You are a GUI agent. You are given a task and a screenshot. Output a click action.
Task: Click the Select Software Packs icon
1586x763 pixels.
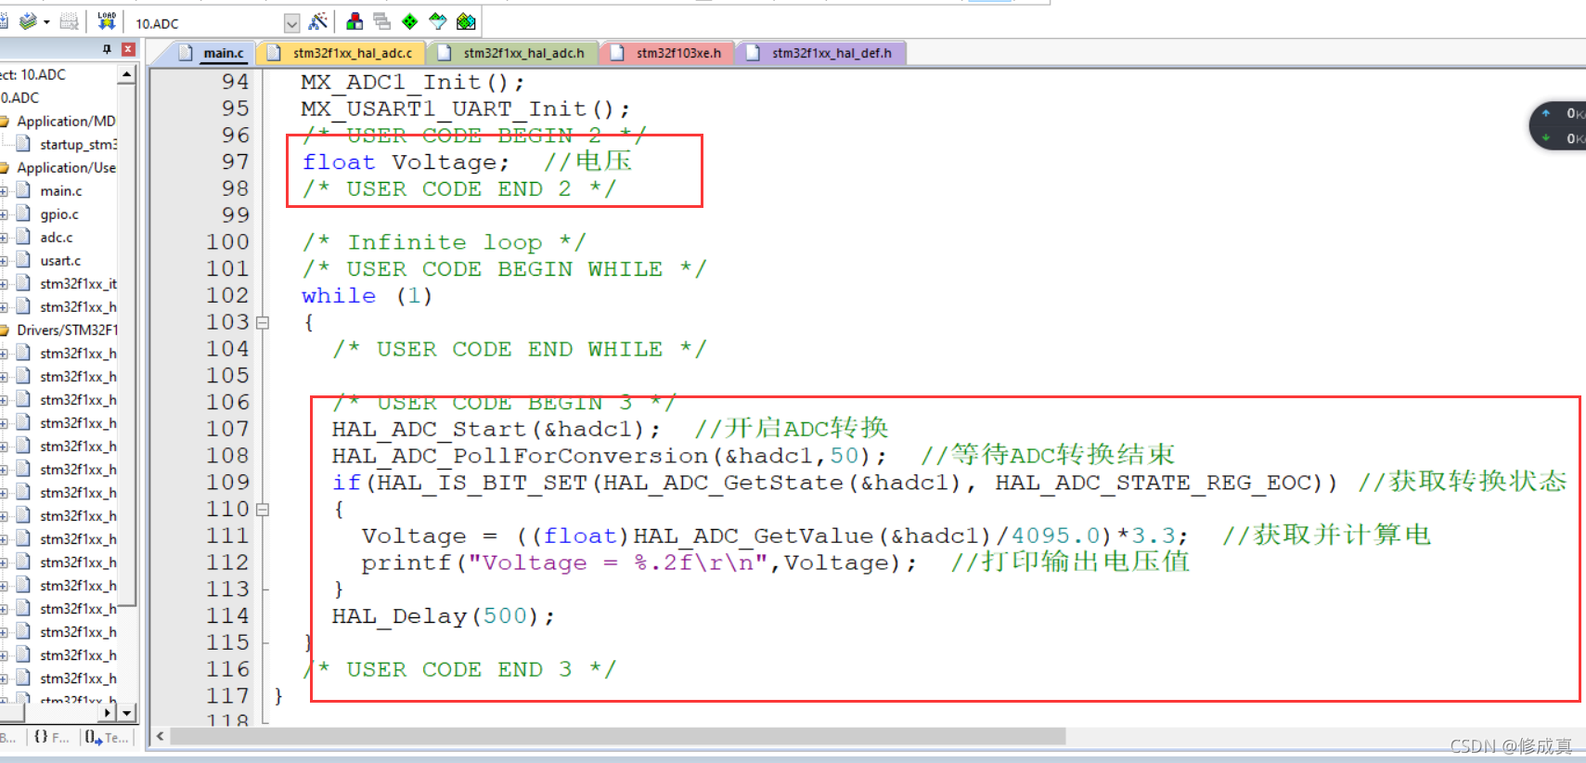(438, 21)
